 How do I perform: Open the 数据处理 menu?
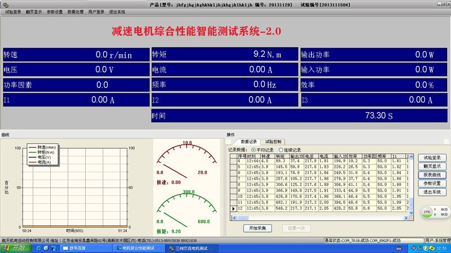[76, 11]
